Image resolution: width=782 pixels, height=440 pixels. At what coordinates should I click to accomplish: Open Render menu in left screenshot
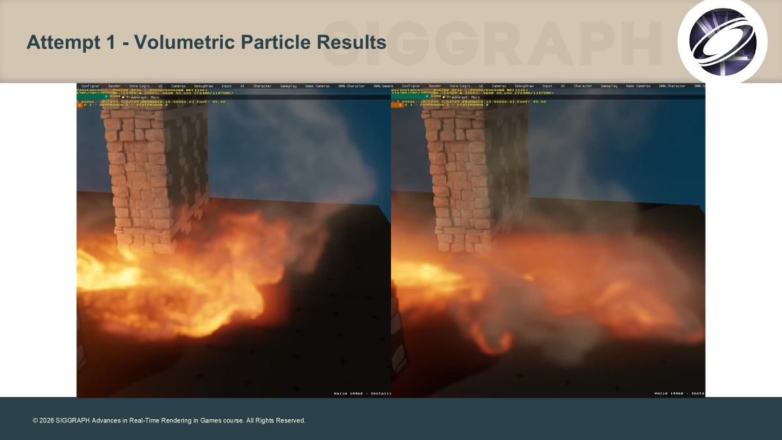114,86
